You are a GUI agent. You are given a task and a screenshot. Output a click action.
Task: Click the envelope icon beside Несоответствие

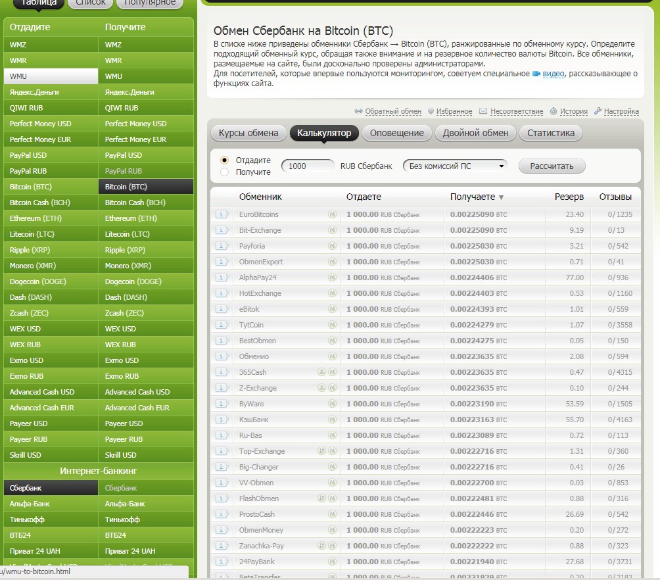click(x=483, y=111)
